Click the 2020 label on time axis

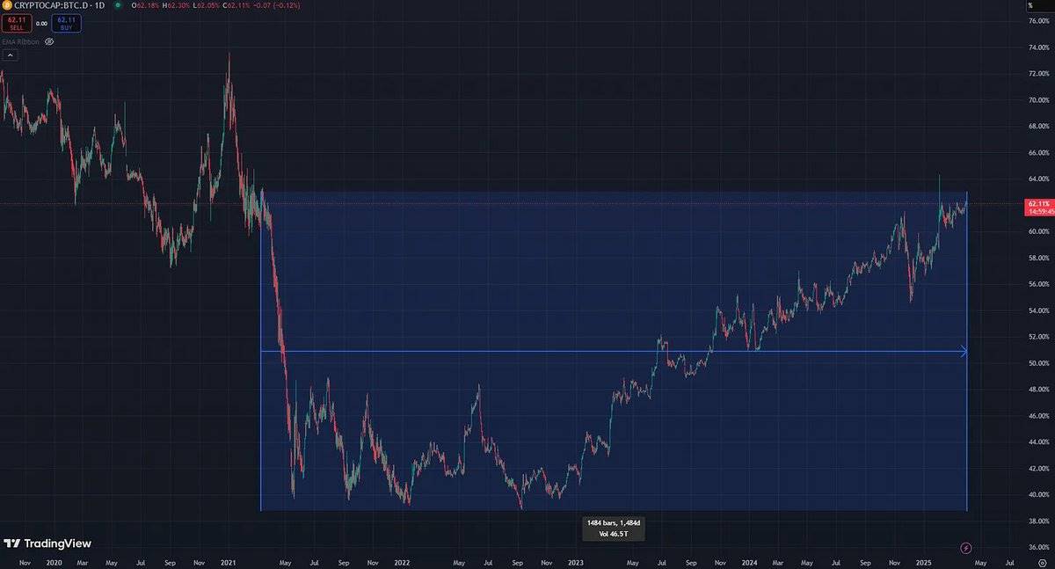pos(53,561)
